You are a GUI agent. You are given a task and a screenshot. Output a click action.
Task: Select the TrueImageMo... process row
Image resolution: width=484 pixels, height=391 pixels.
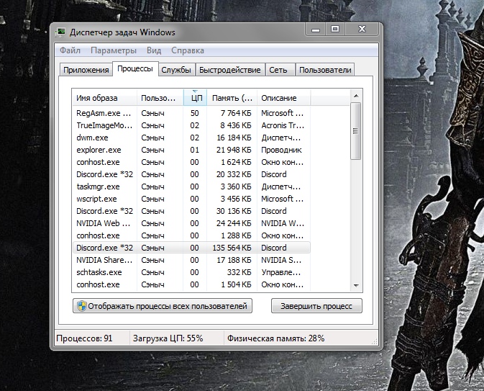(191, 125)
